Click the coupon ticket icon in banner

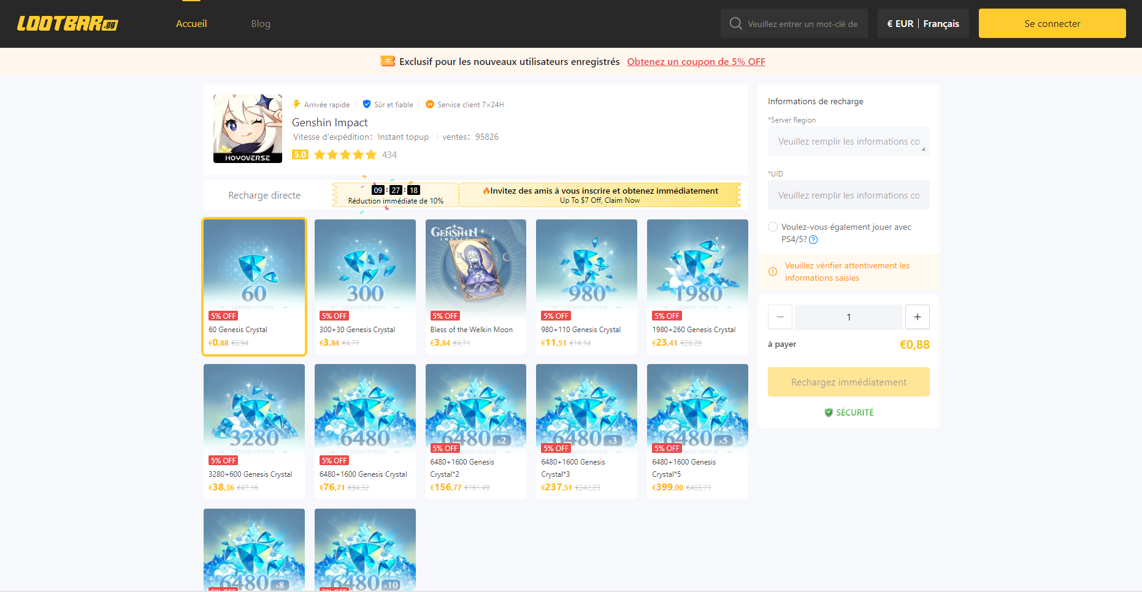point(388,61)
